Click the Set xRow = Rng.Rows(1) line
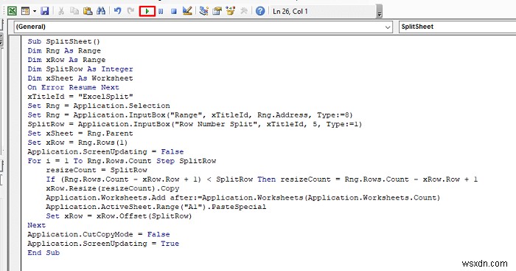Viewport: 516px width, 271px height. click(x=77, y=143)
